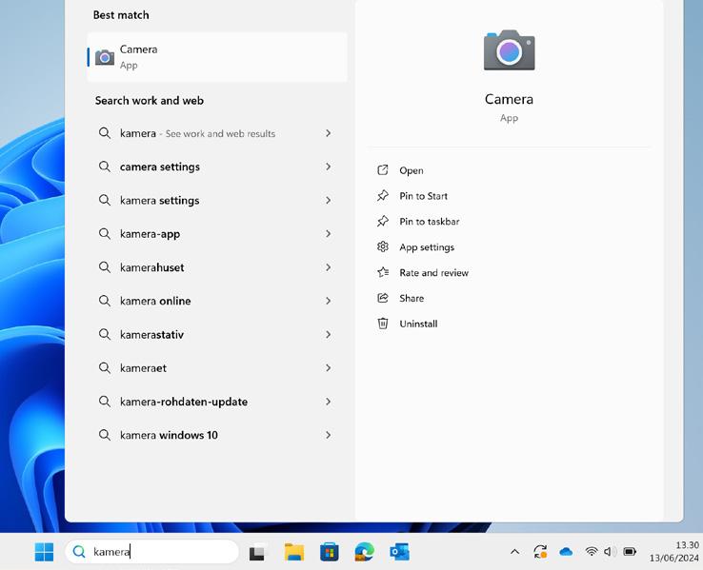Open Microsoft Store from the taskbar
Viewport: 703px width, 570px height.
tap(329, 552)
